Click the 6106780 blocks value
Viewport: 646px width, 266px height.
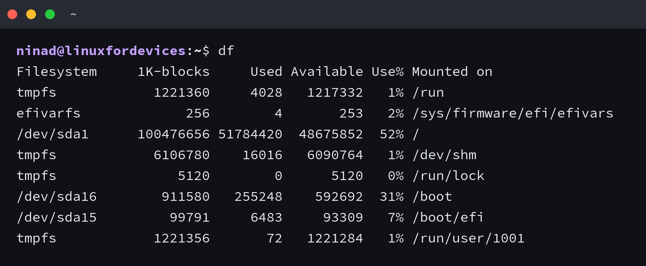(182, 155)
